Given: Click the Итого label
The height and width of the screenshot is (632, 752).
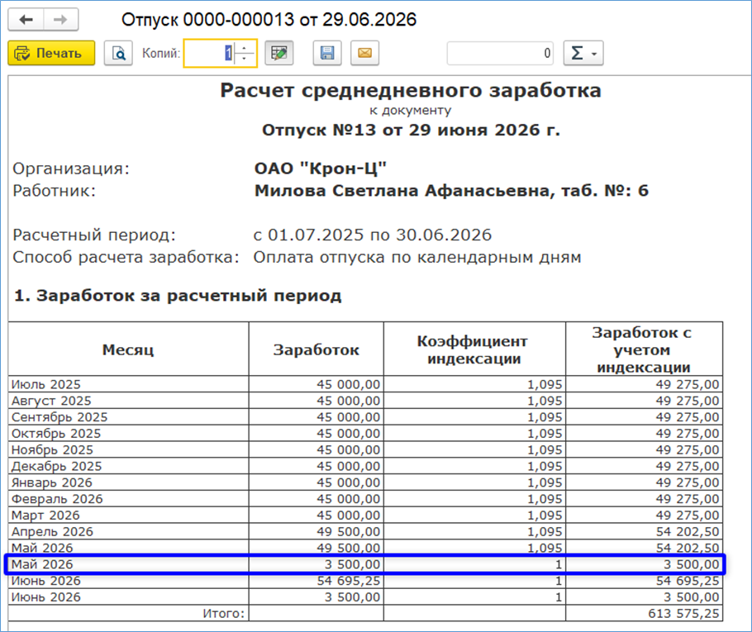Looking at the screenshot, I should pos(223,613).
